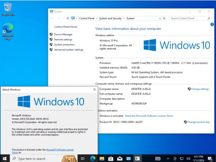Expand chevron after Control Panel breadcrumb
Viewport: 216px width, 162px height.
click(97, 18)
